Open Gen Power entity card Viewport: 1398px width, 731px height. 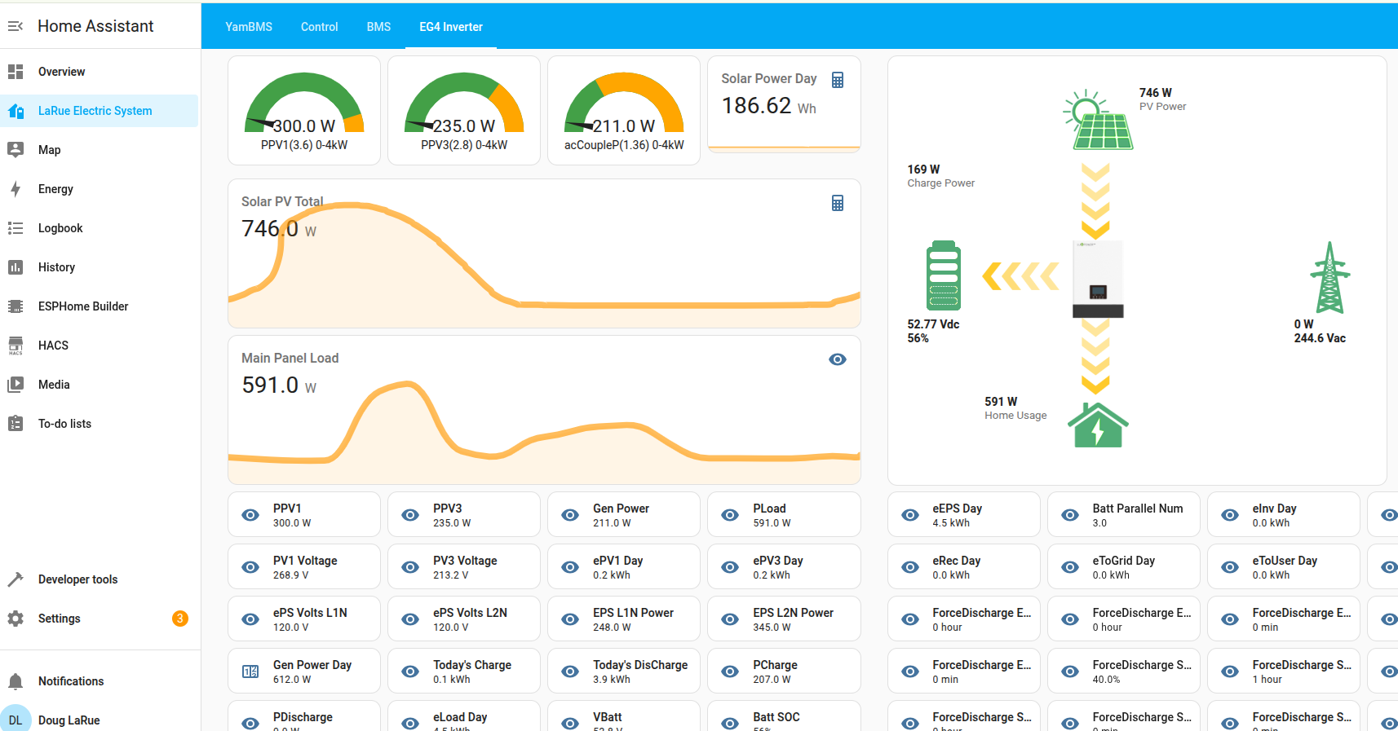[624, 514]
